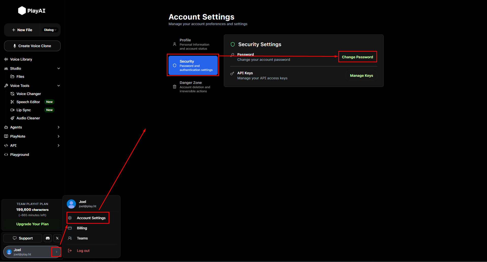Image resolution: width=487 pixels, height=262 pixels.
Task: Expand the PlayNote section chevron
Action: tap(59, 136)
